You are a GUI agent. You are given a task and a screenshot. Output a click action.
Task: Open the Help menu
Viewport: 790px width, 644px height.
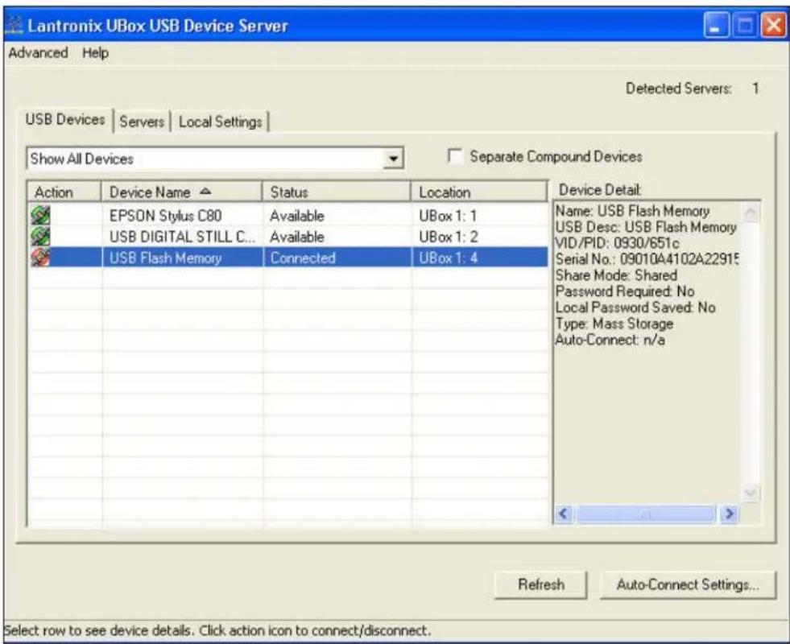tap(95, 53)
